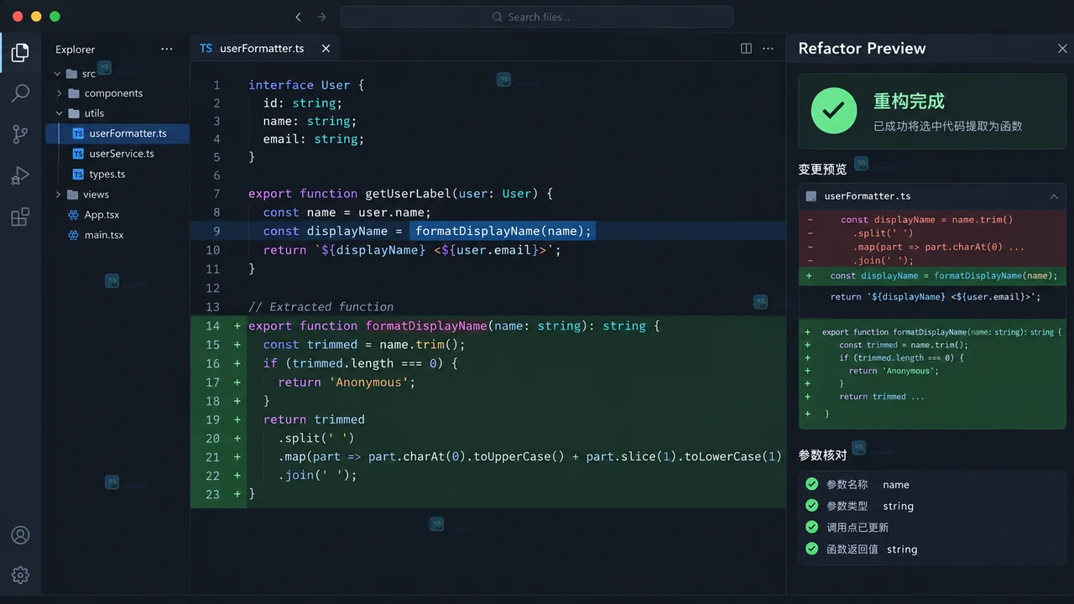Click the 重构完成 title

[x=909, y=102]
